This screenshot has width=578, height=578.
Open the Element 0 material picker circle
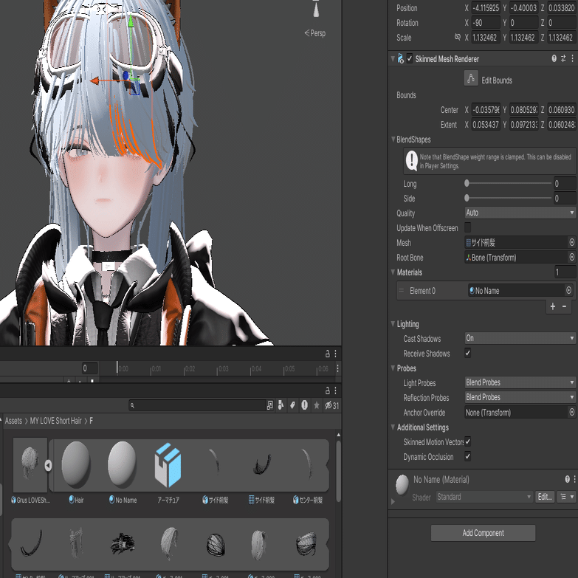(x=569, y=290)
